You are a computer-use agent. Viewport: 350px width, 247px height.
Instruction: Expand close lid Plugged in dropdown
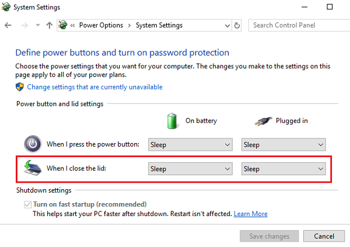[283, 169]
